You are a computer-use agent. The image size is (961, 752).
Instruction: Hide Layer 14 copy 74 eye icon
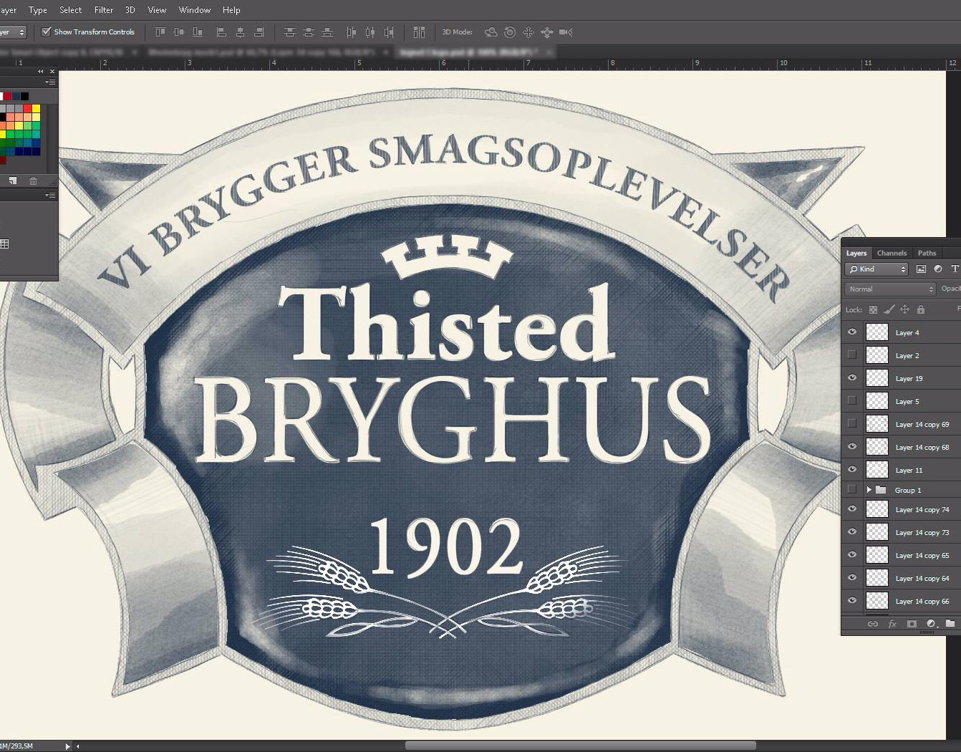coord(852,509)
